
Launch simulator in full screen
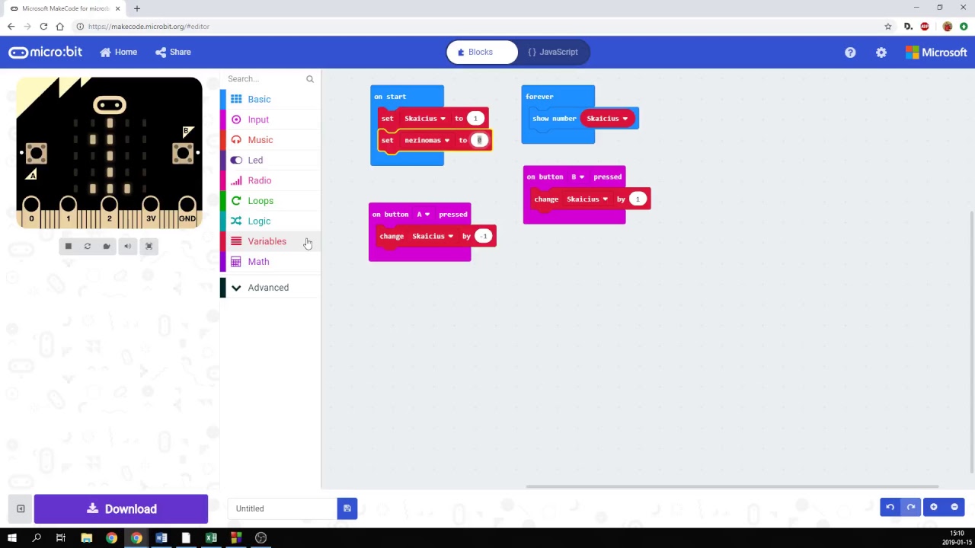149,246
